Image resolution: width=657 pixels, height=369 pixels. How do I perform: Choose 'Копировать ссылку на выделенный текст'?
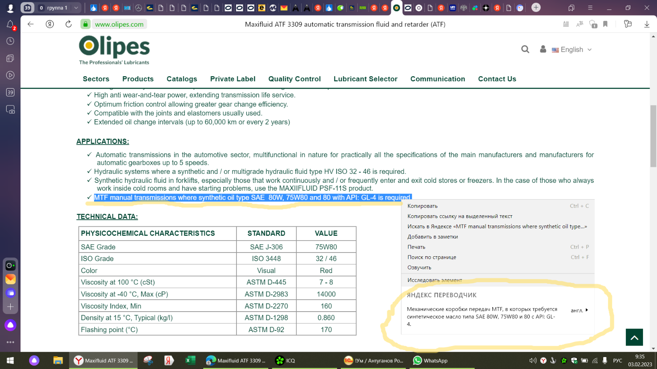pos(498,216)
